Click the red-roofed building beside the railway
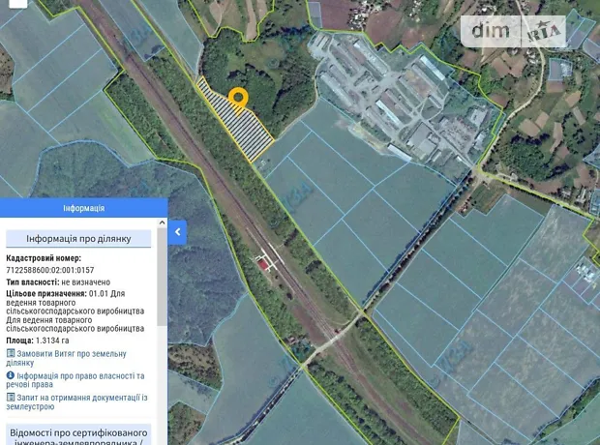Screen dimensions: 600x445 coord(262,260)
